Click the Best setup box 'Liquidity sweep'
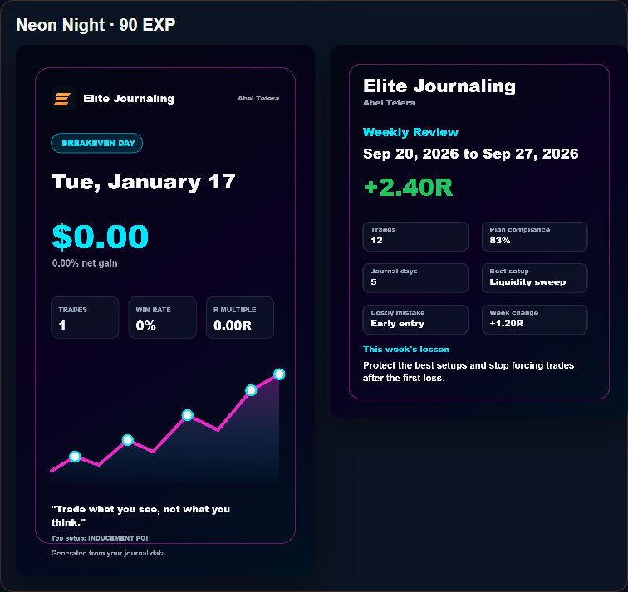This screenshot has height=592, width=628. [x=534, y=278]
